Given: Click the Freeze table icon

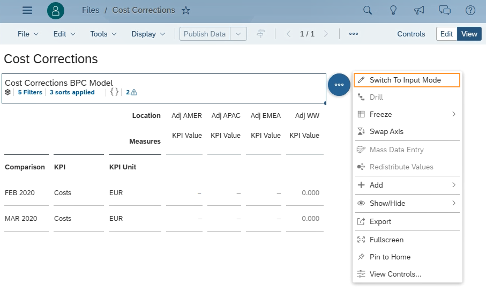Looking at the screenshot, I should [x=361, y=114].
